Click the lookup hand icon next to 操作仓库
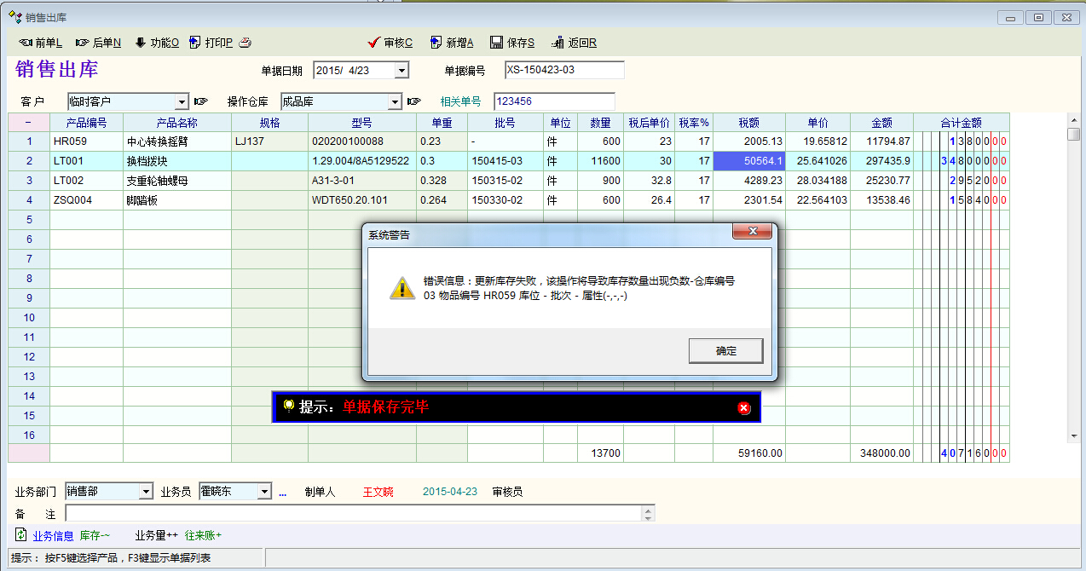 click(414, 101)
